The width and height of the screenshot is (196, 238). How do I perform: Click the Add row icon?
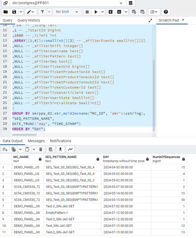(5, 149)
